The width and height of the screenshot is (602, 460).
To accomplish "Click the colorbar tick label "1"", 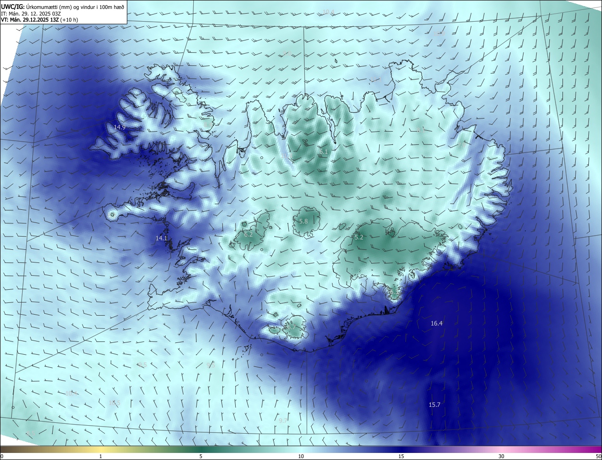I will 101,456.
